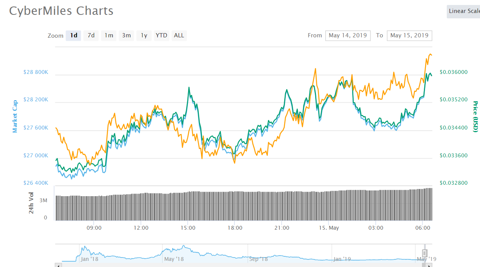Click the Price (USD) axis title

475,117
